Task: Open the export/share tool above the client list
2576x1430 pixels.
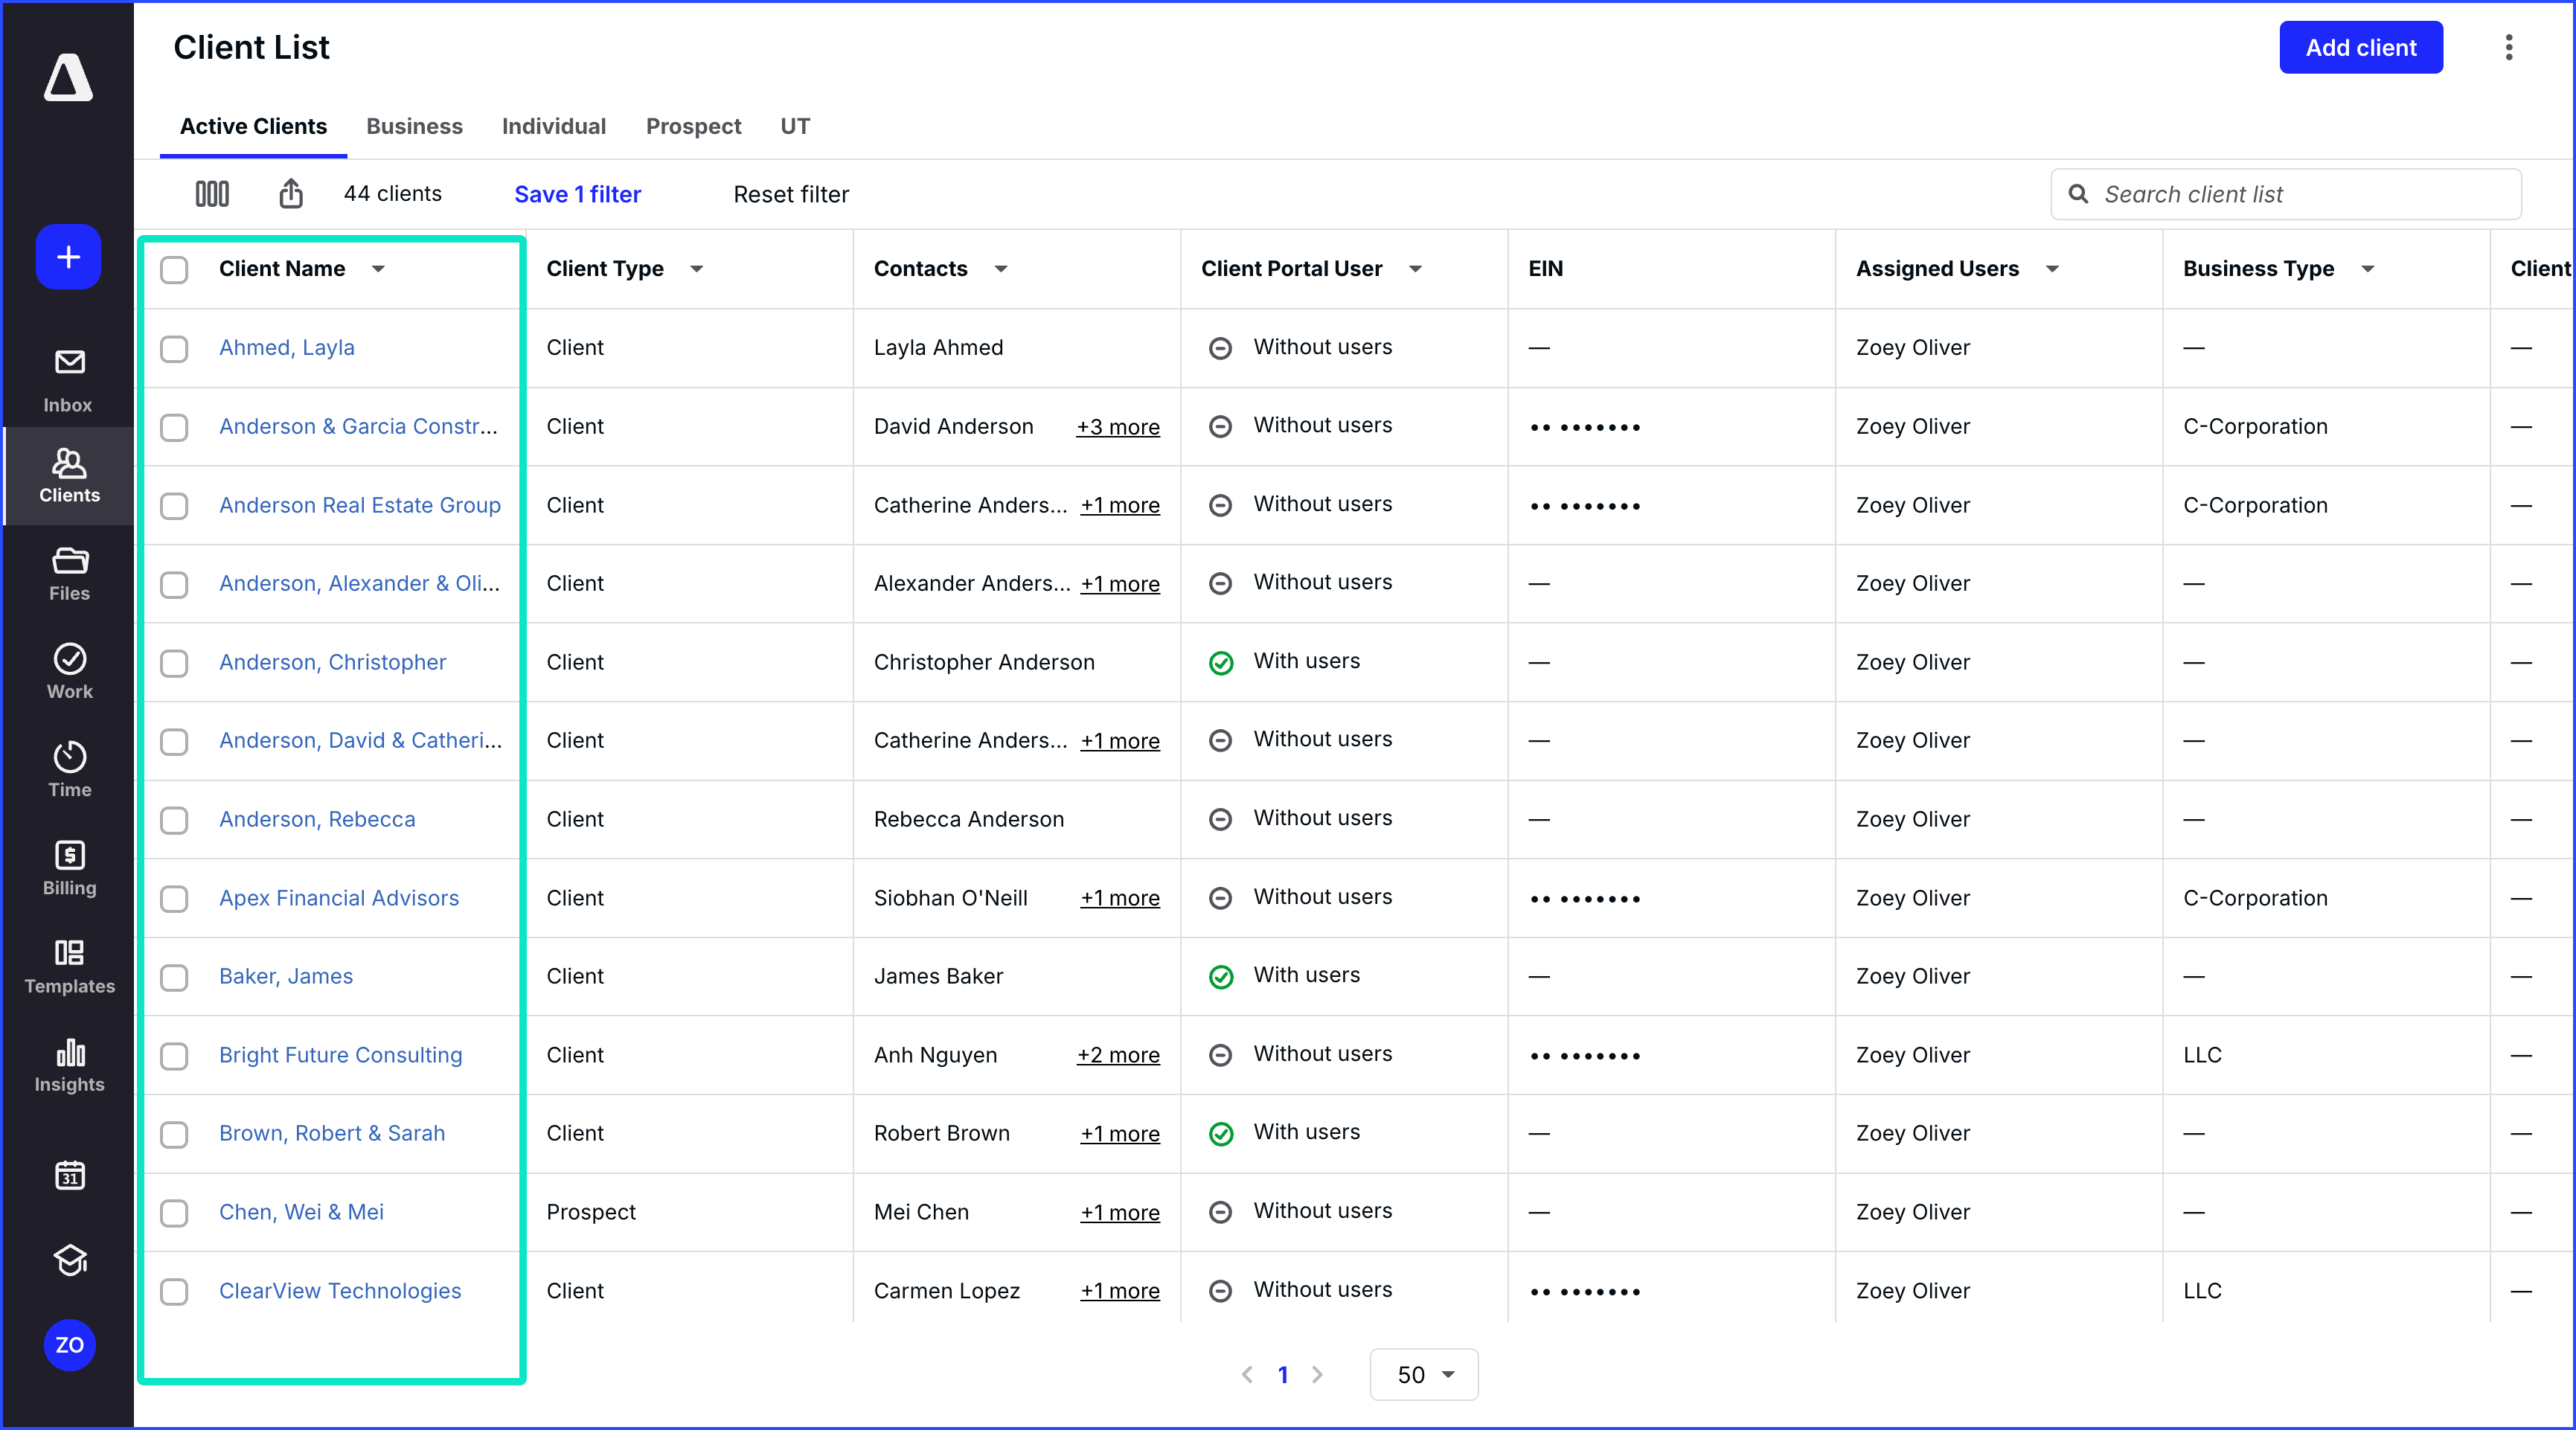Action: (x=290, y=193)
